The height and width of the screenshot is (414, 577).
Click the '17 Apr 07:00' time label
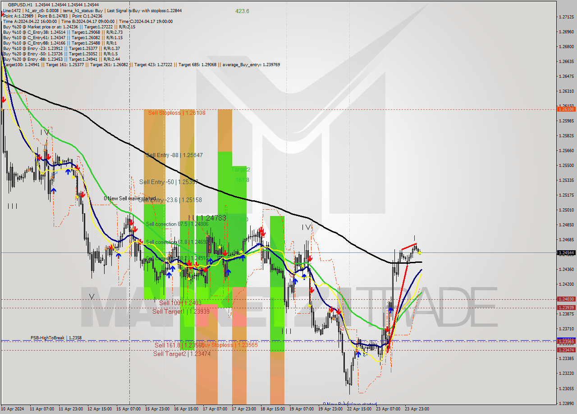pos(215,409)
